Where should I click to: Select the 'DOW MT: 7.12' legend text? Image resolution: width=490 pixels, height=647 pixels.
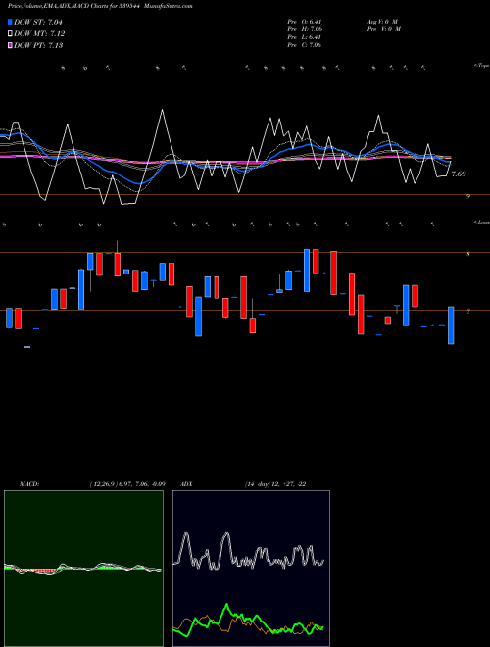(39, 34)
